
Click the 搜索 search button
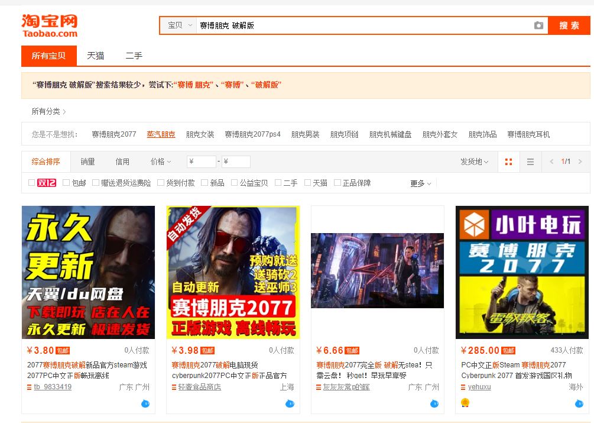coord(569,25)
